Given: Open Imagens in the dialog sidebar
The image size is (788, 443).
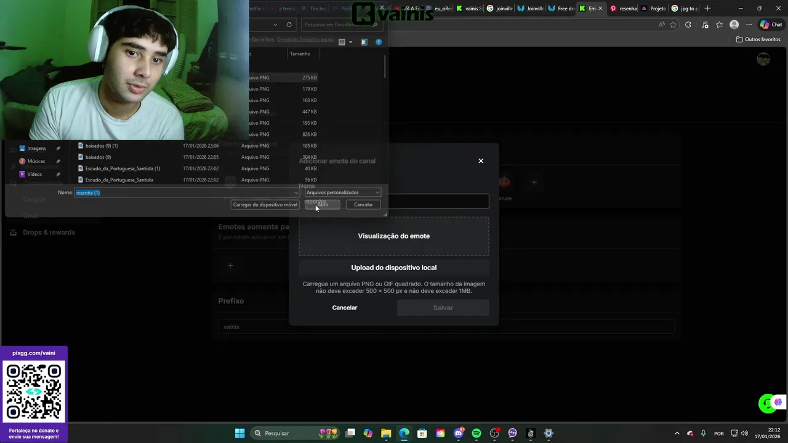Looking at the screenshot, I should (36, 148).
